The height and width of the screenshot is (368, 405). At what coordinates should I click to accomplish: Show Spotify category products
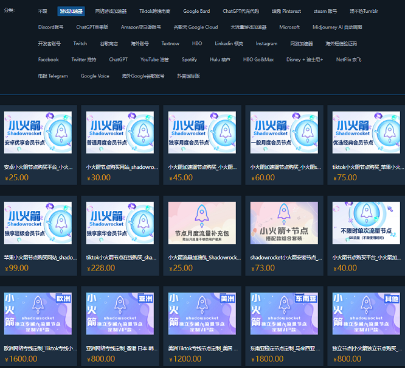point(189,60)
